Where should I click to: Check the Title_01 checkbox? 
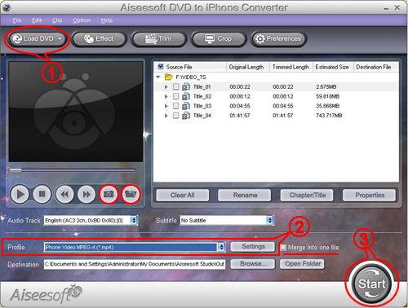click(176, 86)
